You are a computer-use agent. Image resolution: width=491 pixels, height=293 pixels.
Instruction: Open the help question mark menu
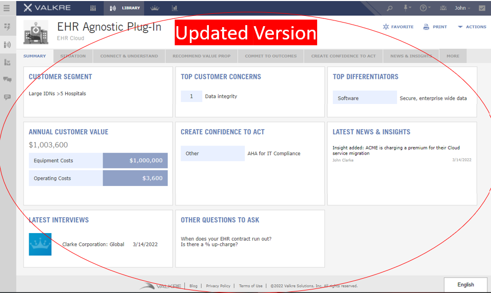pos(425,8)
